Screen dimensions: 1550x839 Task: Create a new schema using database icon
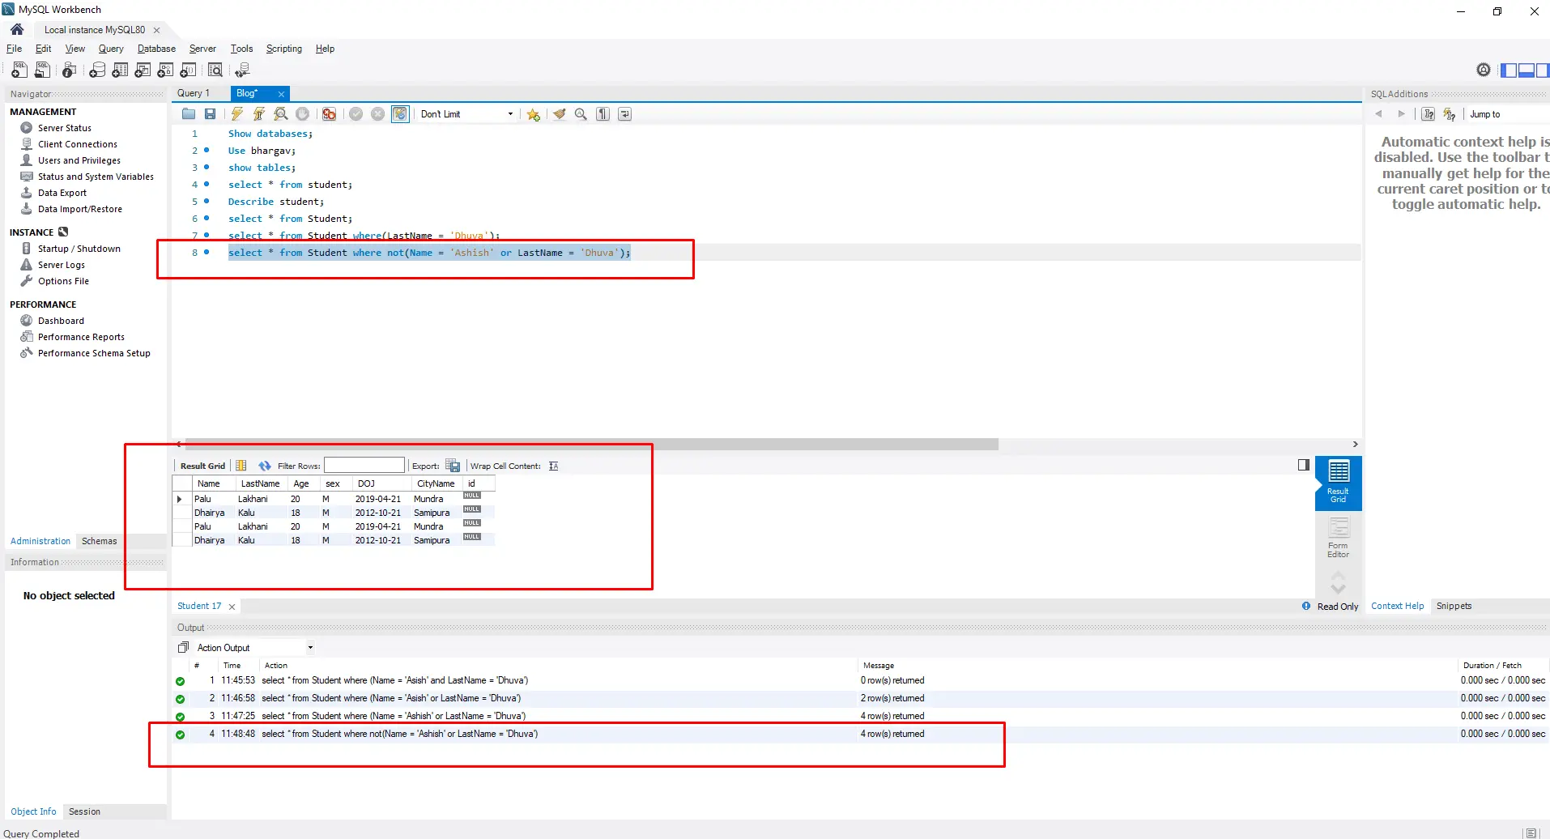(97, 70)
